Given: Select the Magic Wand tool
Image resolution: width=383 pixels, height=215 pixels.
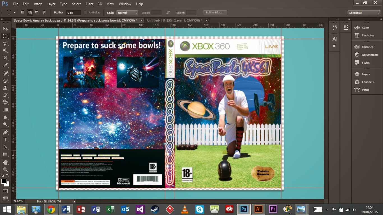Looking at the screenshot, I should coord(5,51).
